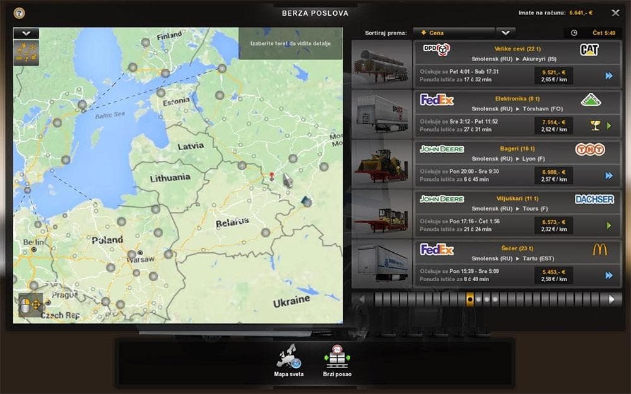Click the Warsaw city marker on map
This screenshot has height=394, width=631.
click(140, 253)
